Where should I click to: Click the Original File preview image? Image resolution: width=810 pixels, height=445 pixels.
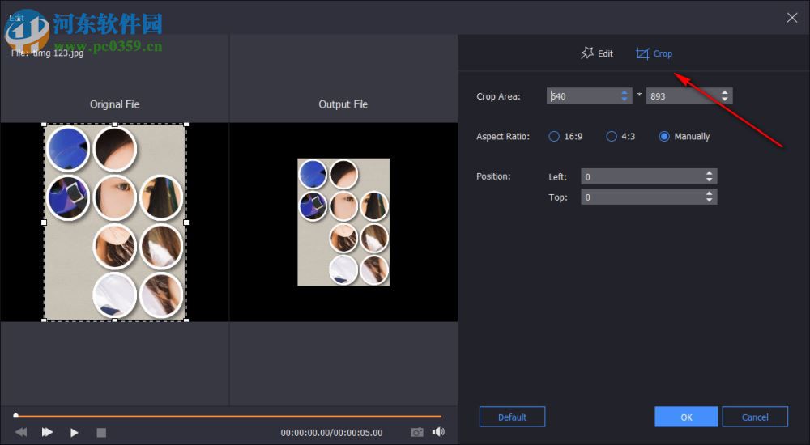coord(115,222)
